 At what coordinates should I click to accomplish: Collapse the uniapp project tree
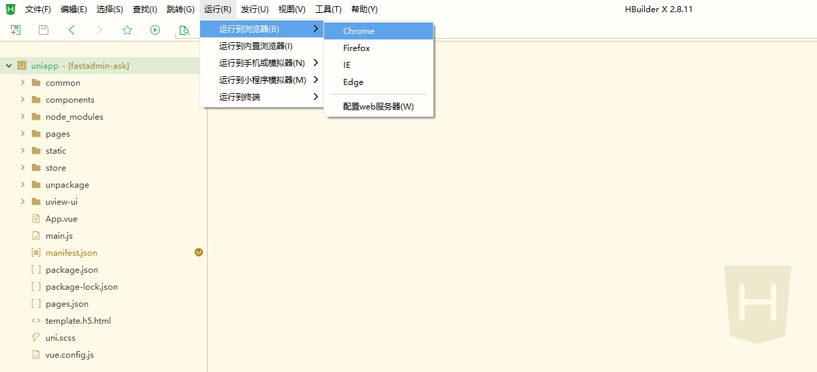coord(9,66)
